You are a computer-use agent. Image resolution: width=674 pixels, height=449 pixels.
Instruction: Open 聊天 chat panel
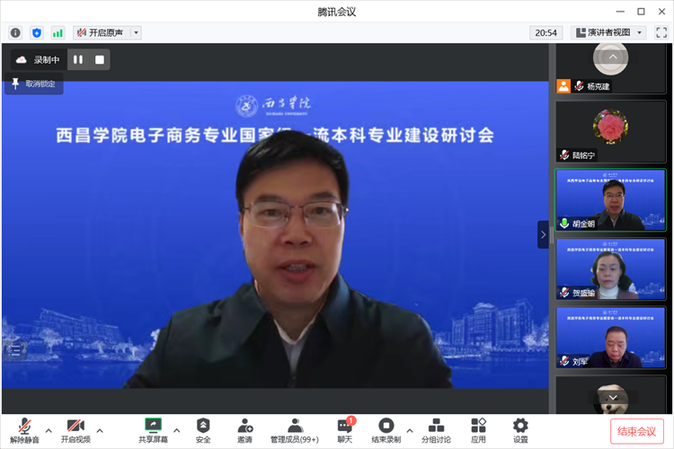[345, 430]
